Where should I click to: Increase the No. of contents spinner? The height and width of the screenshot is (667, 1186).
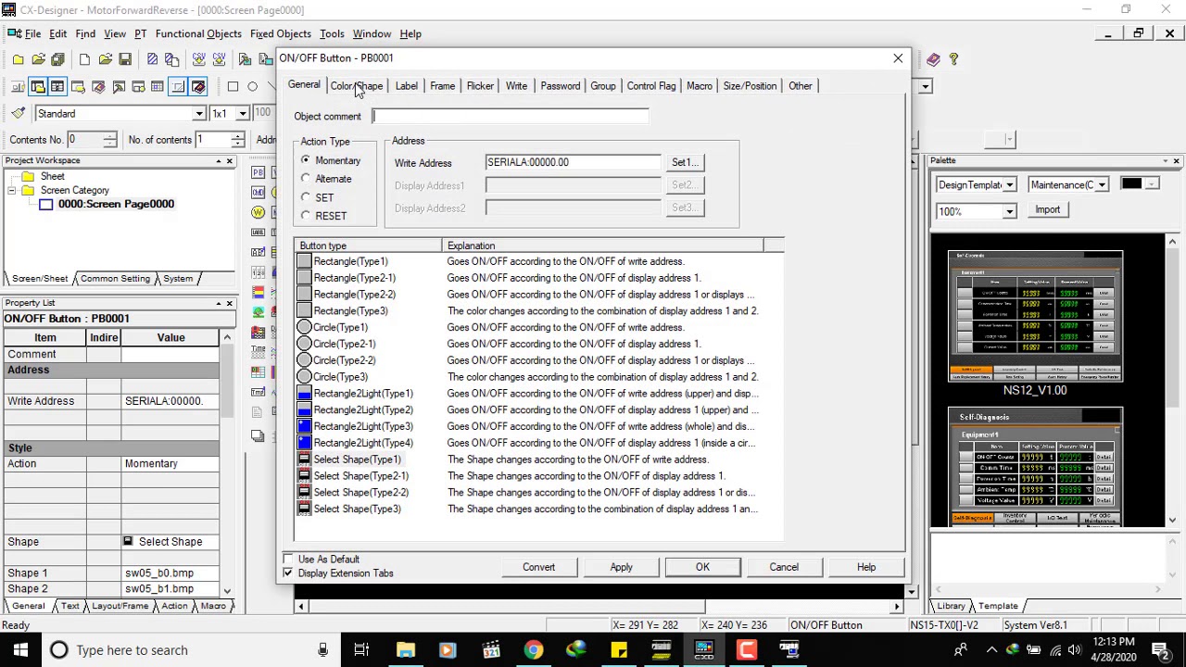(x=238, y=135)
